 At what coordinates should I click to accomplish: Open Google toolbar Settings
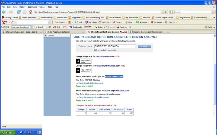point(210,27)
